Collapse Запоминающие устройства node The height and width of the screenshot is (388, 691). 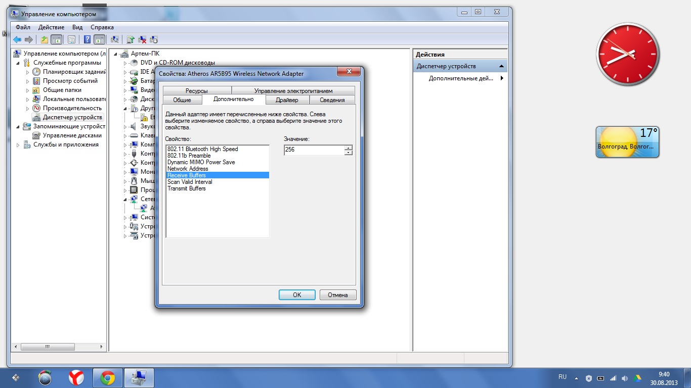point(19,127)
